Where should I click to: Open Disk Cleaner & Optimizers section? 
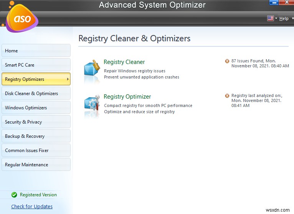36,94
